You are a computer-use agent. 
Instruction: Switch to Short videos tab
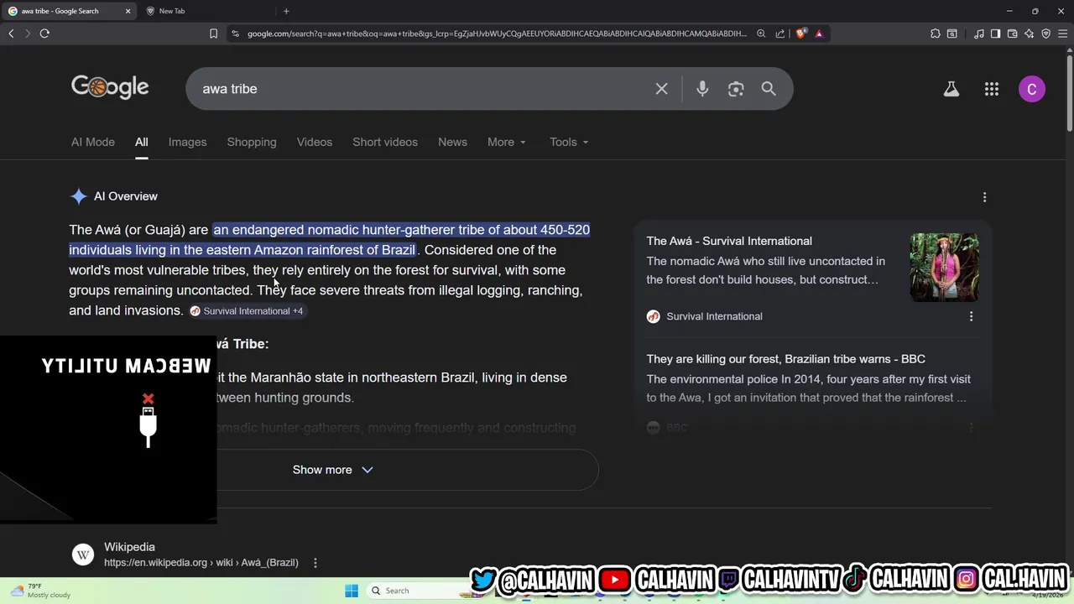pos(385,142)
